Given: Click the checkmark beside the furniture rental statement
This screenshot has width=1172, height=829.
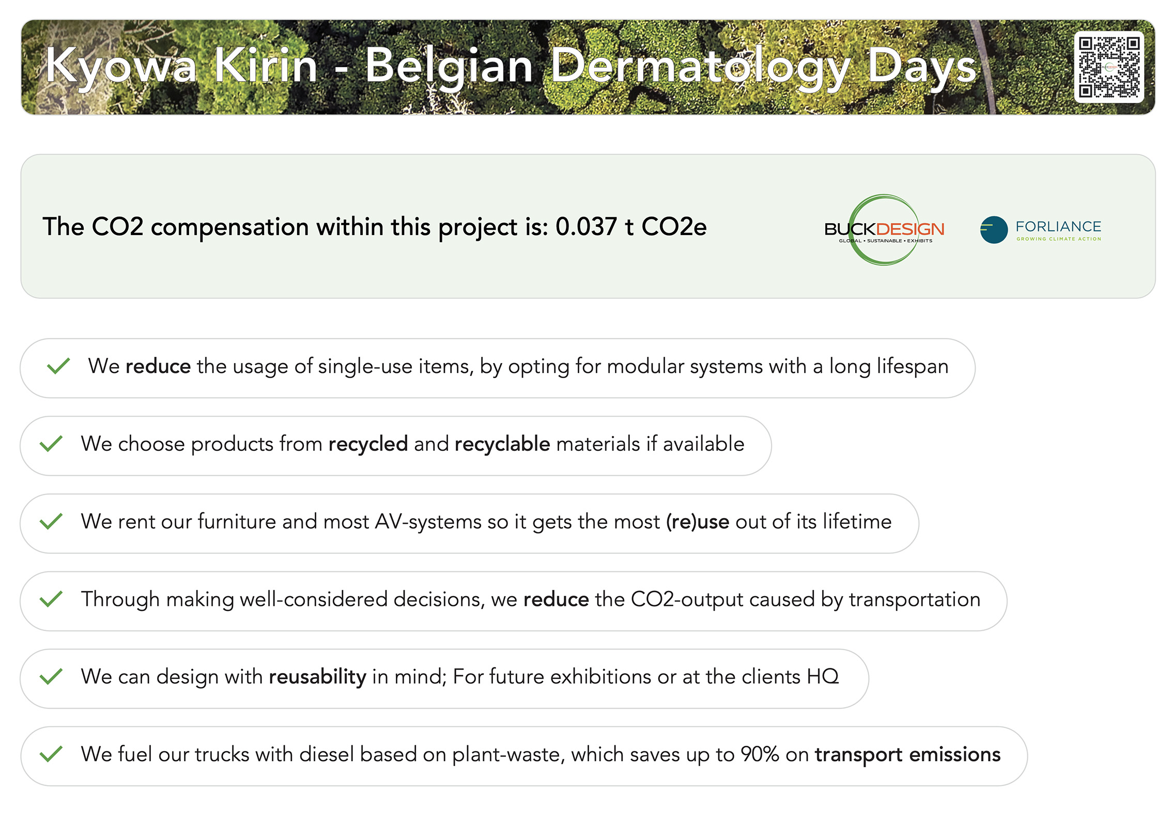Looking at the screenshot, I should (51, 522).
